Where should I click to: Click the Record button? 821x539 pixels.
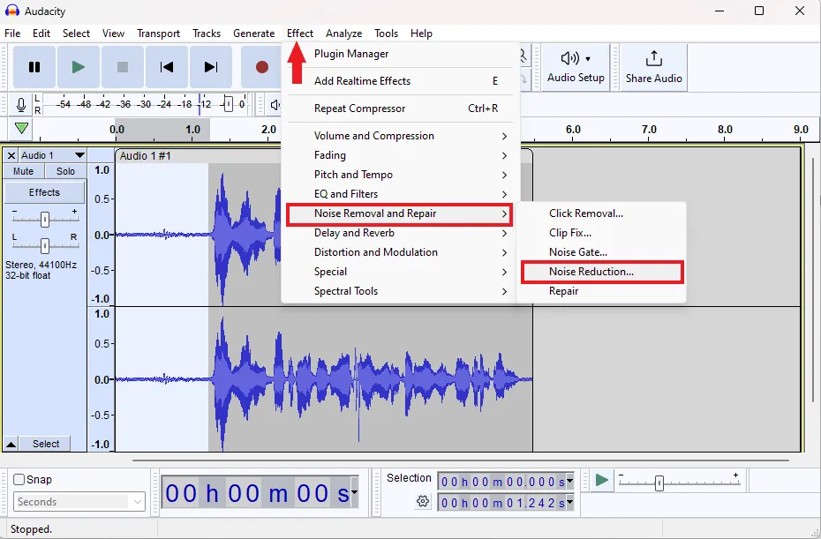tap(262, 66)
